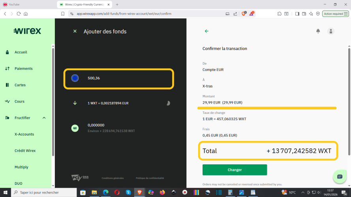Go to browser home page
The image size is (351, 197).
(x=26, y=14)
